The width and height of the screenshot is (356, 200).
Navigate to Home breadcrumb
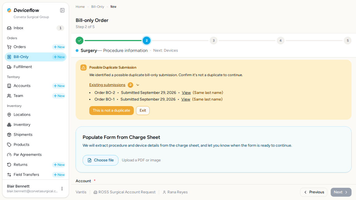(80, 7)
